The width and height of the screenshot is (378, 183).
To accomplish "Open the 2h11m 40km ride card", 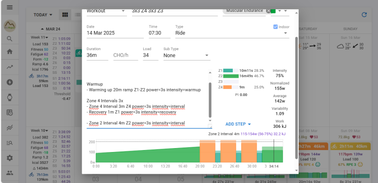I will [350, 147].
